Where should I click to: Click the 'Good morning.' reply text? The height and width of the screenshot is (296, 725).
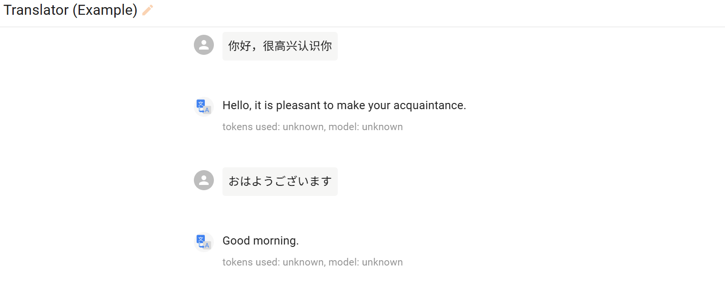coord(261,241)
